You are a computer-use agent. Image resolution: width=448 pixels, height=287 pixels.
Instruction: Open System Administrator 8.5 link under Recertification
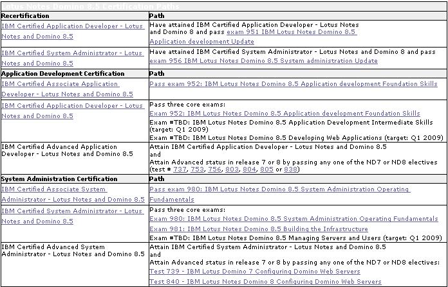[72, 58]
